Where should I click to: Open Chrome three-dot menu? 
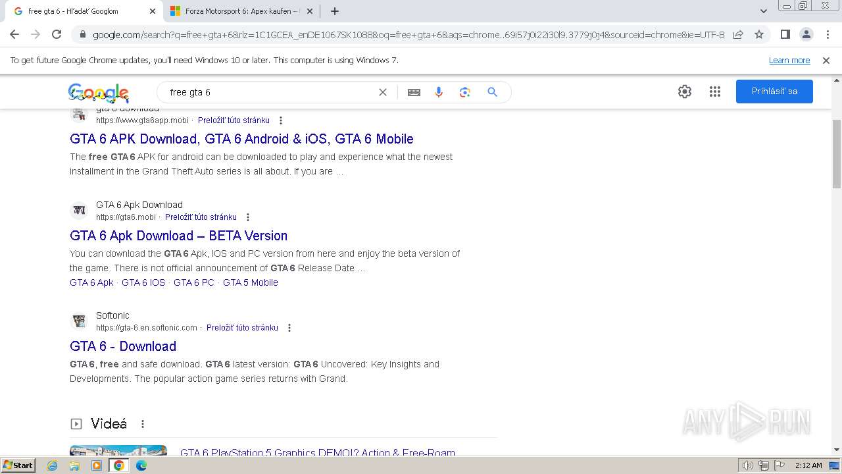tap(828, 34)
